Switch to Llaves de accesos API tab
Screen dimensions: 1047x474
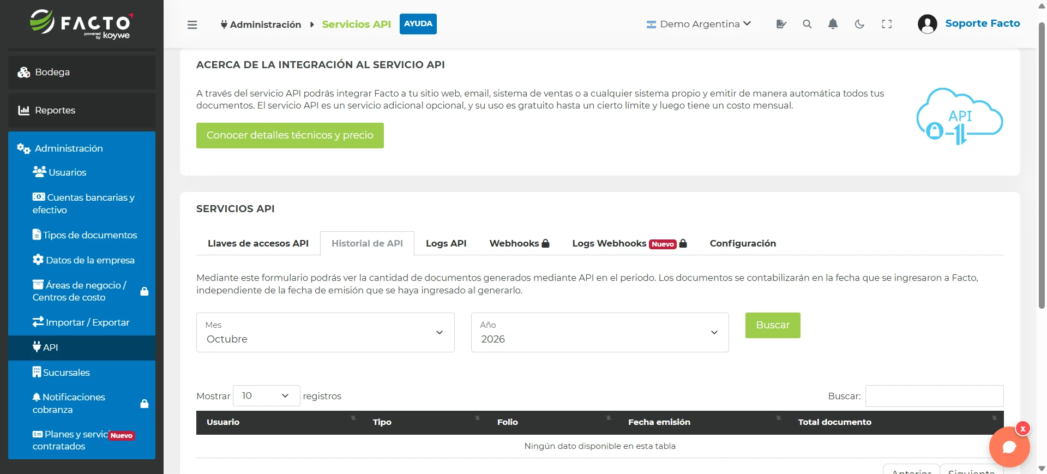[x=258, y=243]
